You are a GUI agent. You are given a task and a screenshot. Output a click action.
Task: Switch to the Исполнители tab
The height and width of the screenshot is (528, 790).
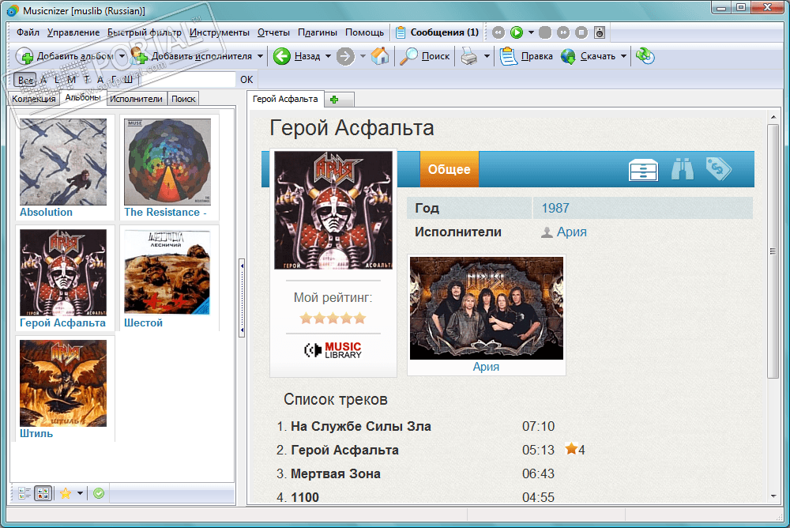(136, 99)
